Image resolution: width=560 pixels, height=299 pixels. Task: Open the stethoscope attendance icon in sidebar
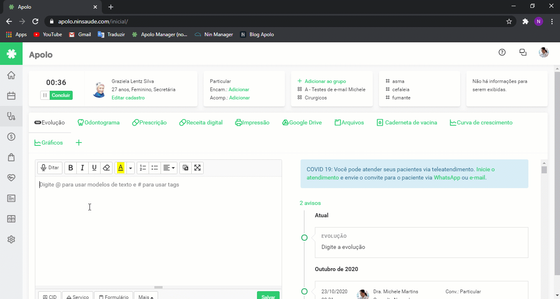11,116
